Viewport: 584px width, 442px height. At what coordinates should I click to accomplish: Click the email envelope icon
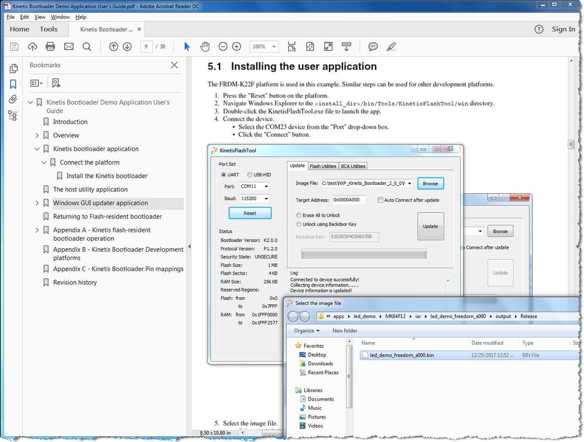68,47
